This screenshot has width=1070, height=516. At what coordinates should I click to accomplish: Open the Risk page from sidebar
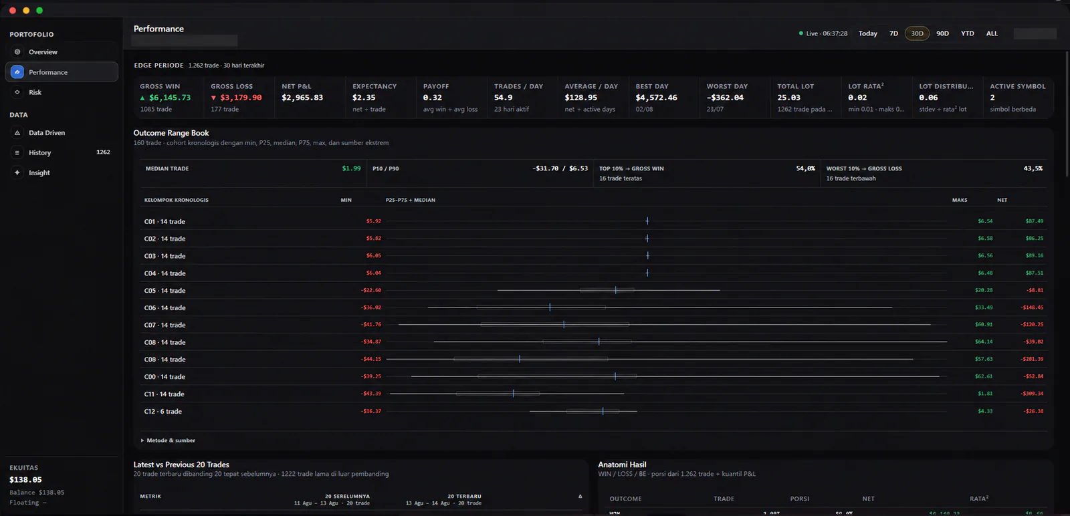click(x=62, y=92)
